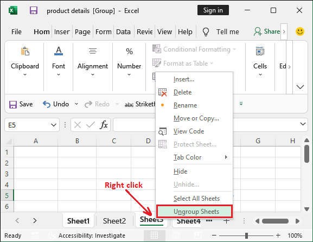Image resolution: width=313 pixels, height=242 pixels.
Task: Click the Share button
Action: [267, 31]
